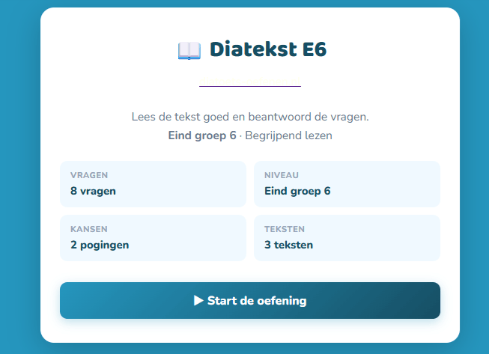Select the NIVEAU label
The image size is (489, 354).
(281, 175)
